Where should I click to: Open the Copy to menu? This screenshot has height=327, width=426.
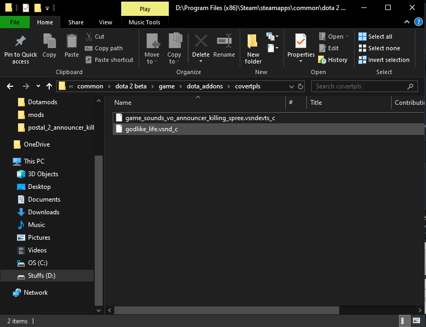click(x=174, y=49)
